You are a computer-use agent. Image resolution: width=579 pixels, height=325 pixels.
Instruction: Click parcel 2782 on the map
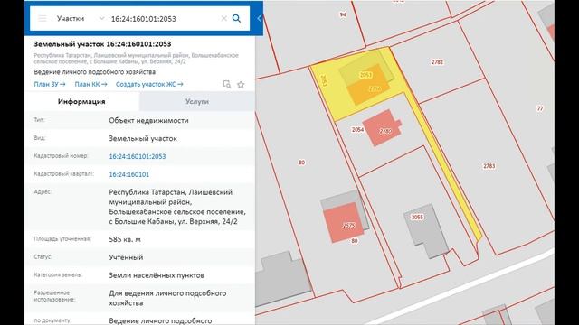437,62
